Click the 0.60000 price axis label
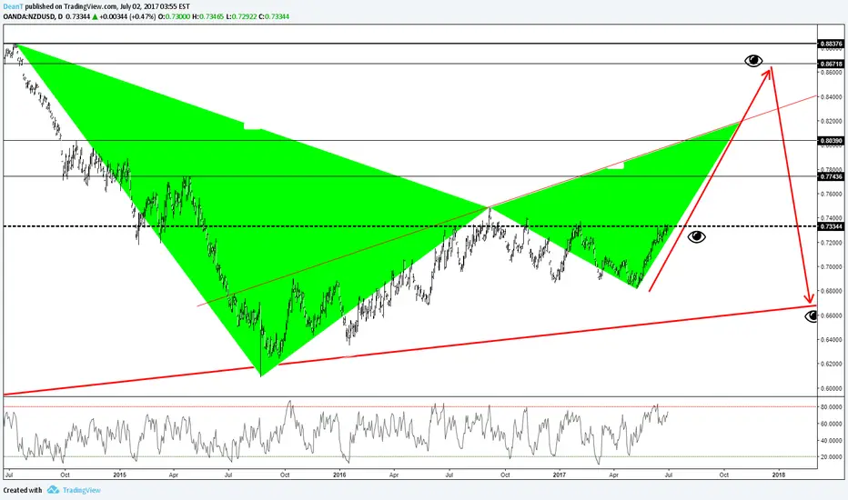The image size is (848, 500). click(x=832, y=388)
